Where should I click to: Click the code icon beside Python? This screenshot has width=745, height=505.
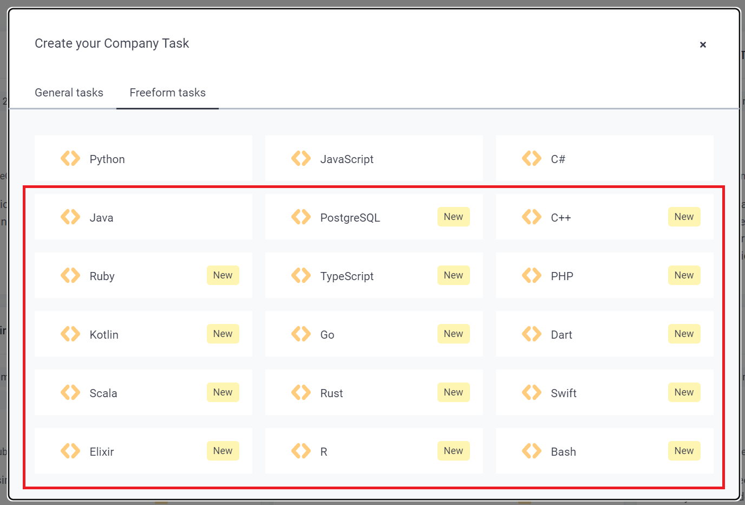point(70,158)
